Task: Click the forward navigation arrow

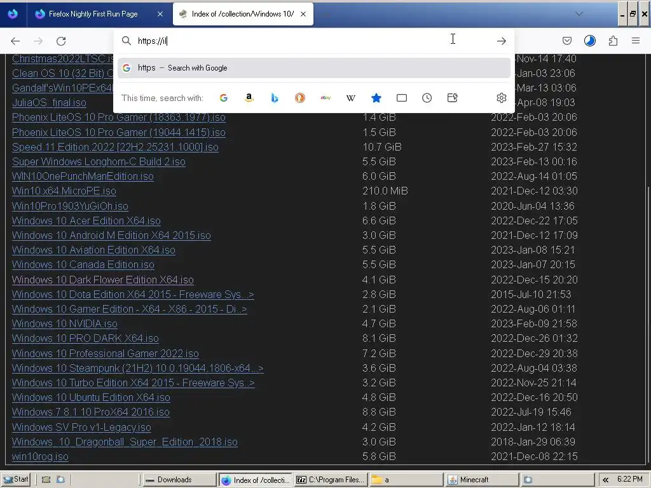Action: coord(38,41)
